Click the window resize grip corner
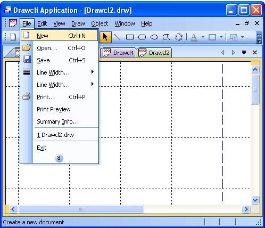The height and width of the screenshot is (228, 265). click(259, 223)
